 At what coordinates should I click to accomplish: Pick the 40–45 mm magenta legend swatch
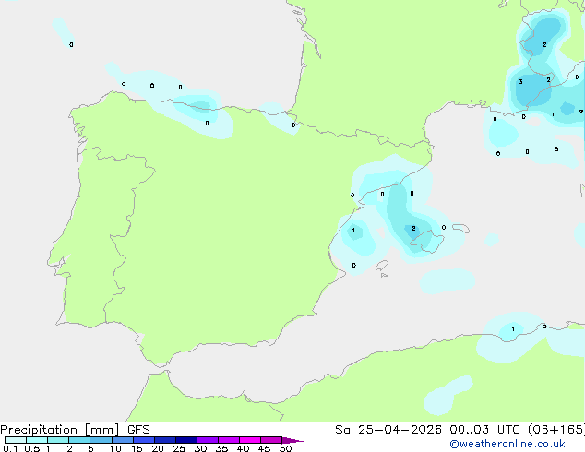click(250, 440)
